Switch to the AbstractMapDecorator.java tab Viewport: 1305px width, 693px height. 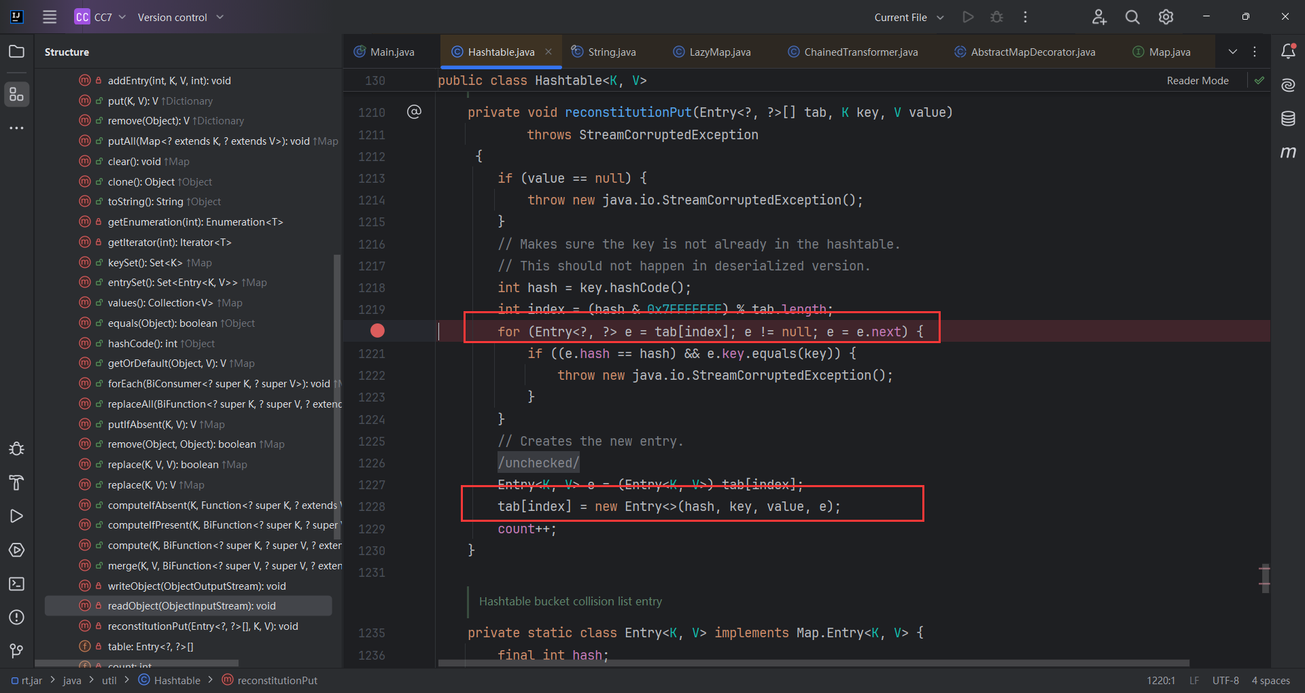coord(1025,52)
